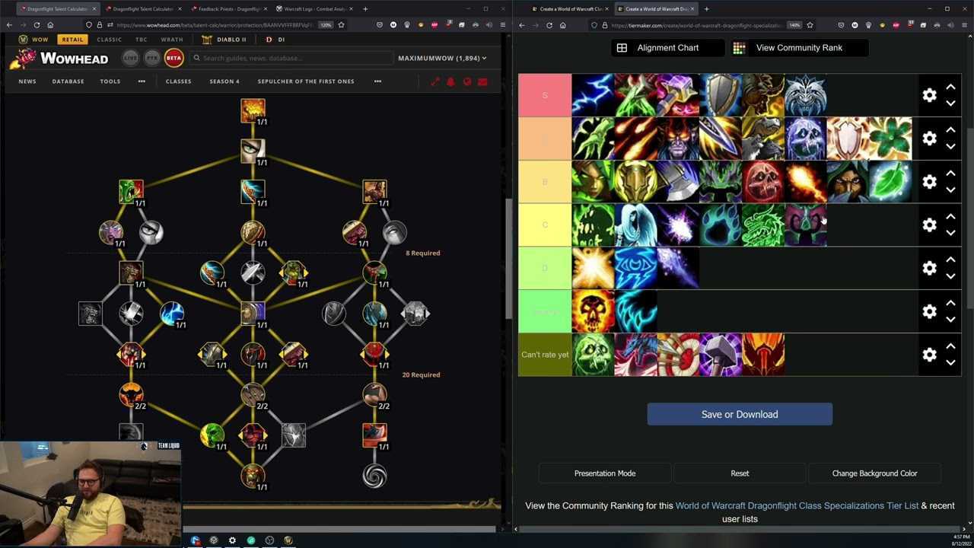
Task: Select the steel shield icon in S tier
Action: point(721,95)
